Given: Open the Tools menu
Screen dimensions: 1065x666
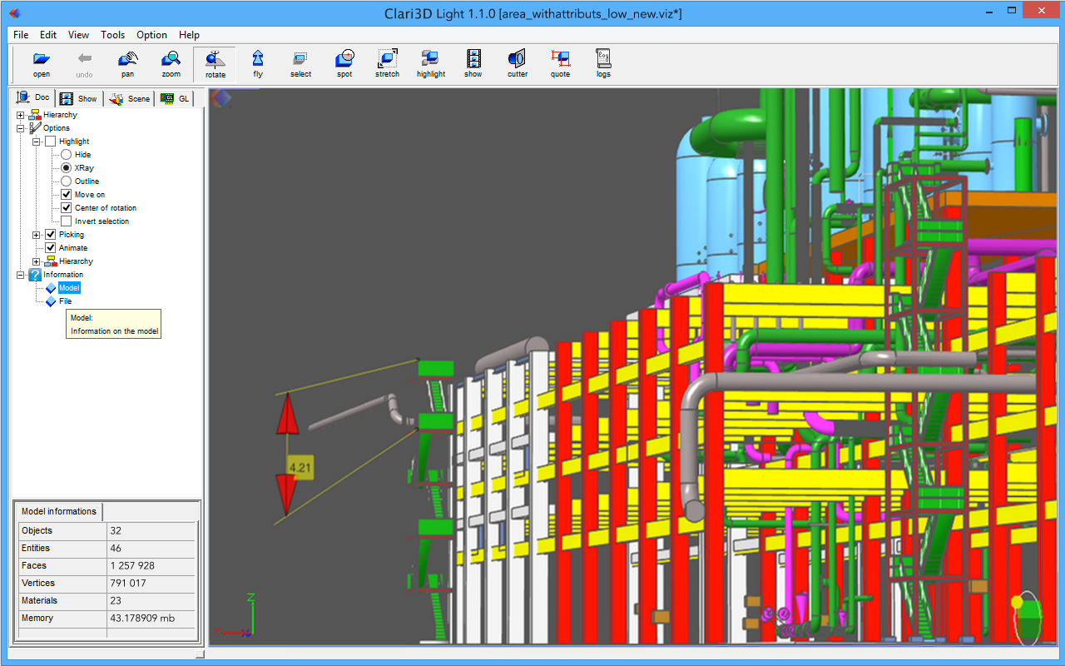Looking at the screenshot, I should point(113,35).
